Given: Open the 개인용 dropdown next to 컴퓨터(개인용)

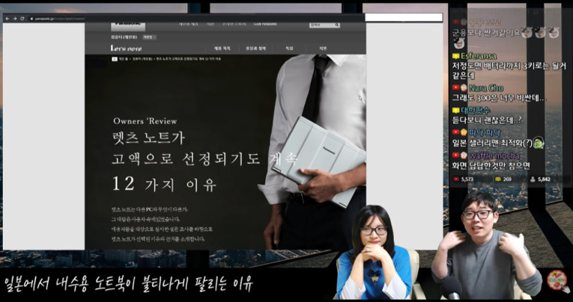Looking at the screenshot, I should (150, 37).
